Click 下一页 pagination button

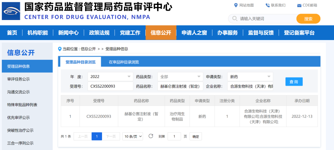[x=111, y=136]
